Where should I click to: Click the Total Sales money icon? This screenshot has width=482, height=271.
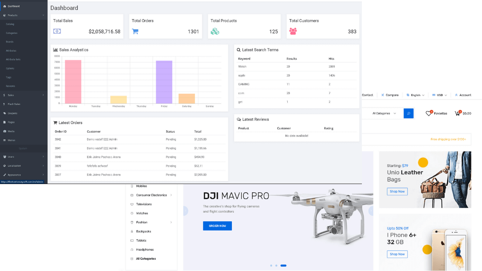coord(57,31)
